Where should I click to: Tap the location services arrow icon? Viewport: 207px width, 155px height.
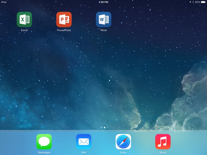tap(190, 2)
